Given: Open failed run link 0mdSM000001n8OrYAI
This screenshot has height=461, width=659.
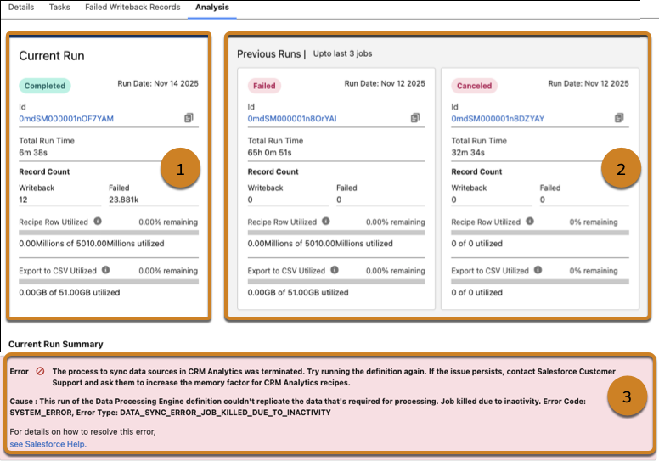Looking at the screenshot, I should 292,119.
